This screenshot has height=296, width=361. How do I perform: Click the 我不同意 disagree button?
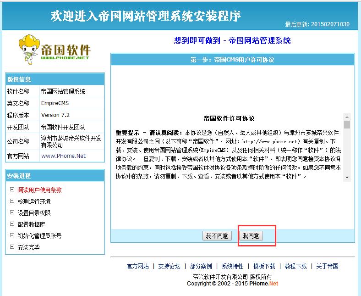tap(217, 236)
